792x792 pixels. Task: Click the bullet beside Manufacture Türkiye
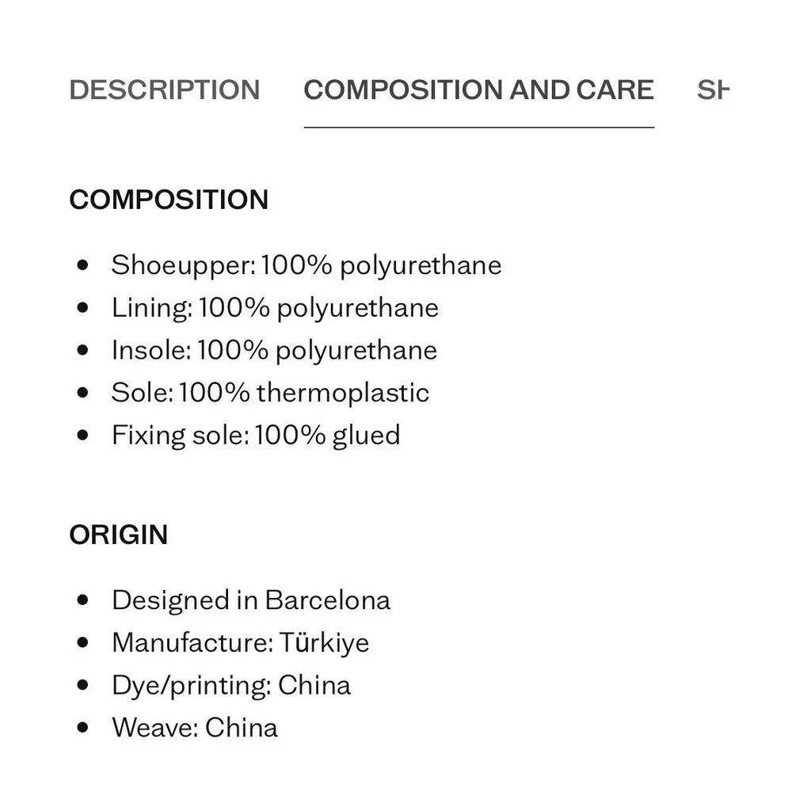[83, 642]
